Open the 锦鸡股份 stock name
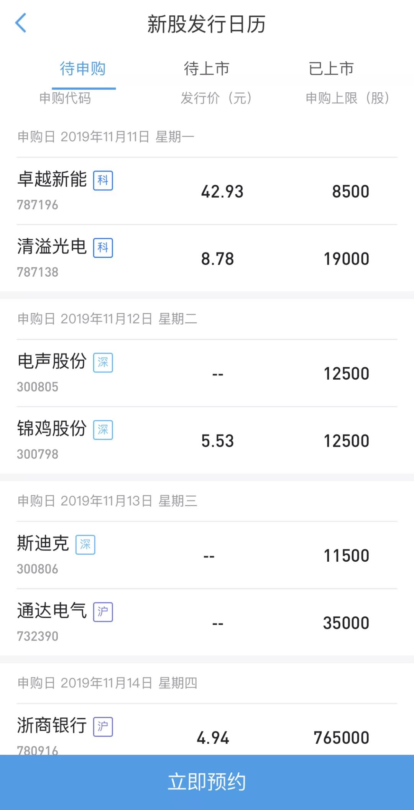This screenshot has height=810, width=414. 52,428
